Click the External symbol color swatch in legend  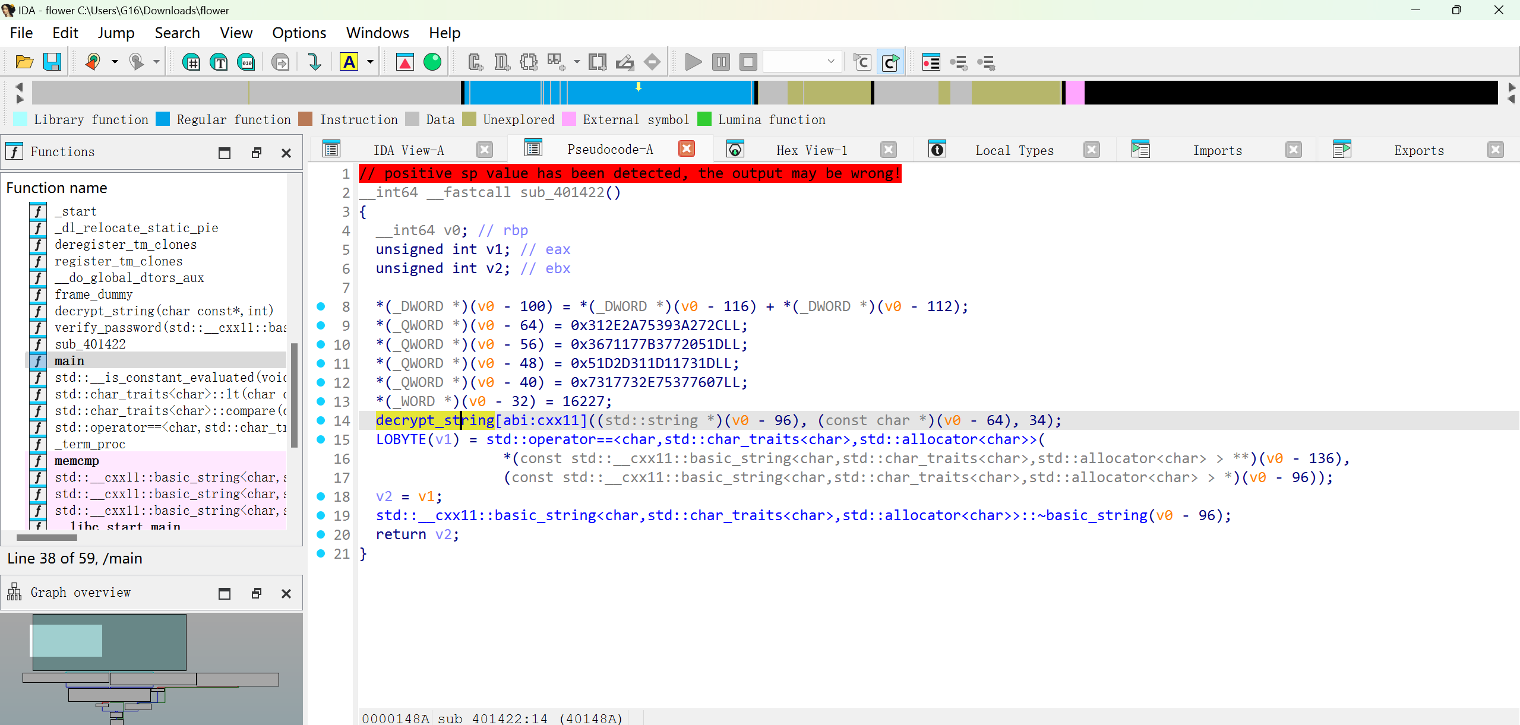tap(568, 119)
